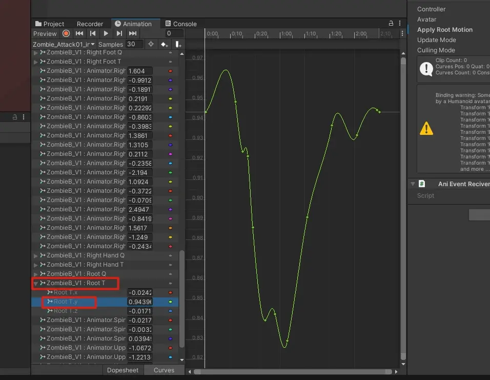
Task: Click the 0:10 mark on the timeline ruler
Action: click(236, 33)
